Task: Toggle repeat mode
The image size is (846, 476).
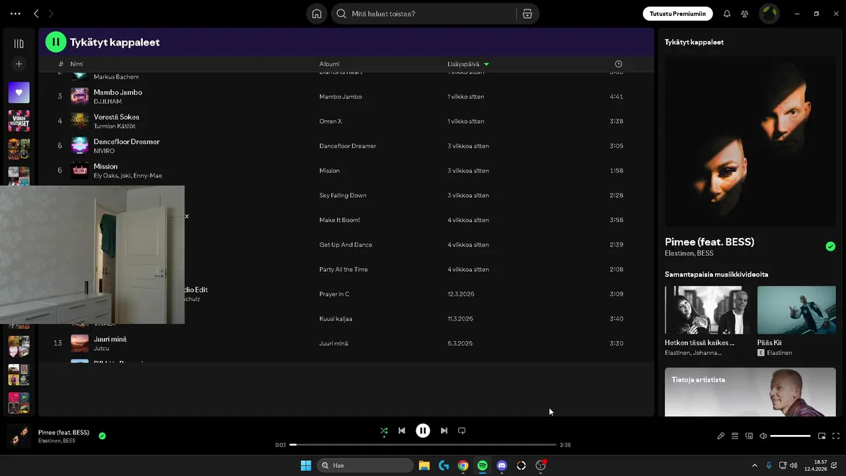Action: (462, 430)
